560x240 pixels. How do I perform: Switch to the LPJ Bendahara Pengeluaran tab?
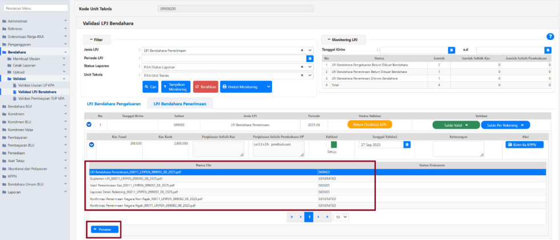[113, 103]
